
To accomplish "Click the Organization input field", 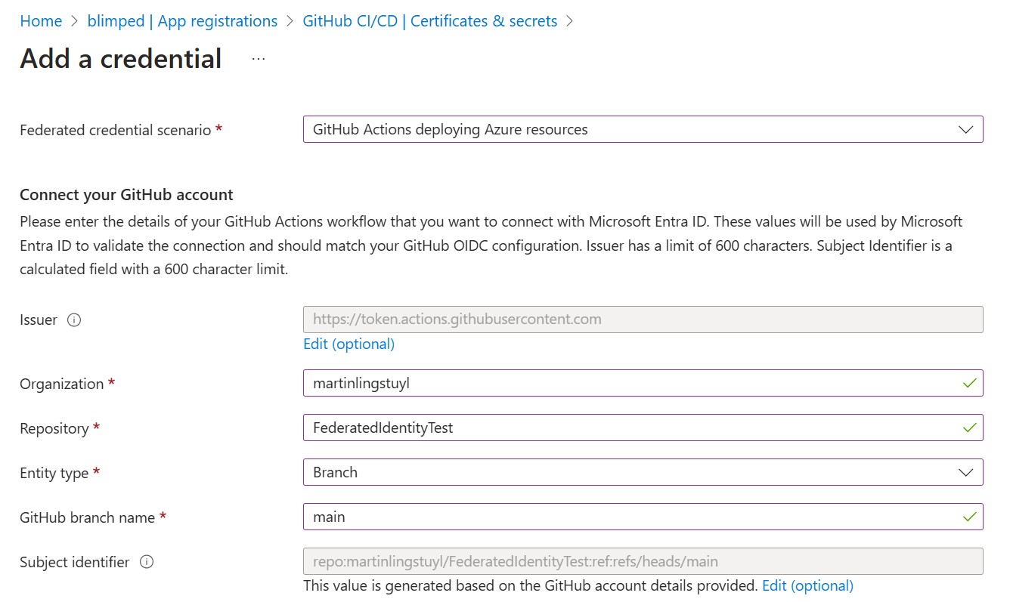I will click(643, 383).
